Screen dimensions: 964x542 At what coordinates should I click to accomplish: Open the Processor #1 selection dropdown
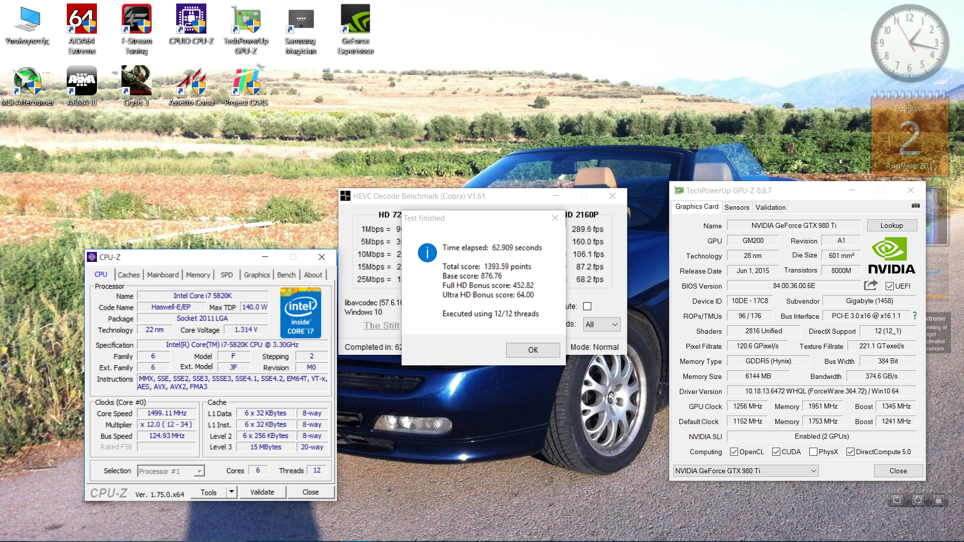171,471
